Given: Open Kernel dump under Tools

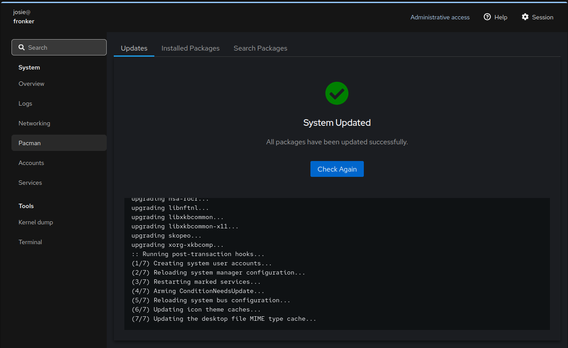Looking at the screenshot, I should (x=36, y=222).
